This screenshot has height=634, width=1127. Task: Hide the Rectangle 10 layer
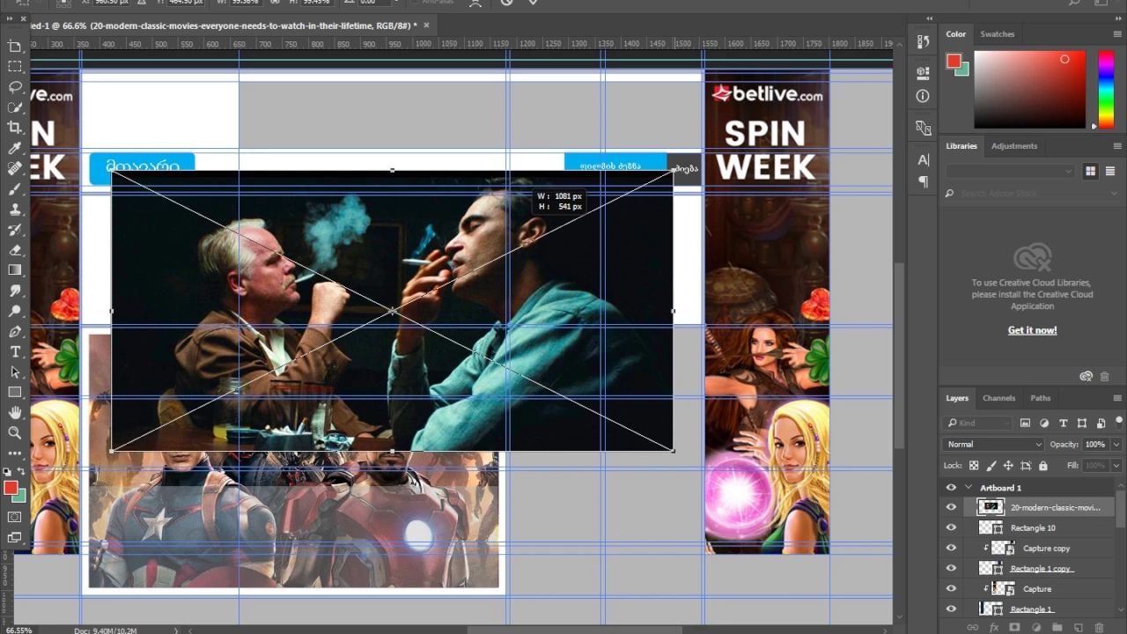[x=951, y=527]
